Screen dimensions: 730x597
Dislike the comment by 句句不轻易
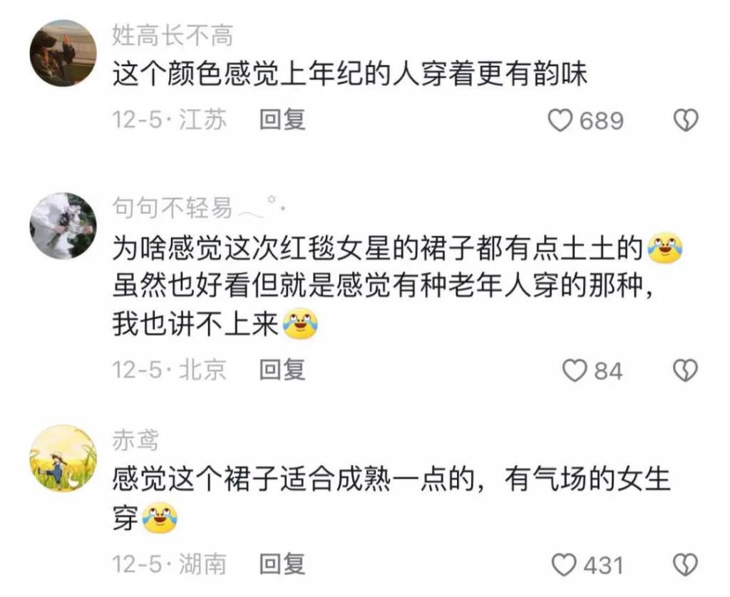coord(686,371)
